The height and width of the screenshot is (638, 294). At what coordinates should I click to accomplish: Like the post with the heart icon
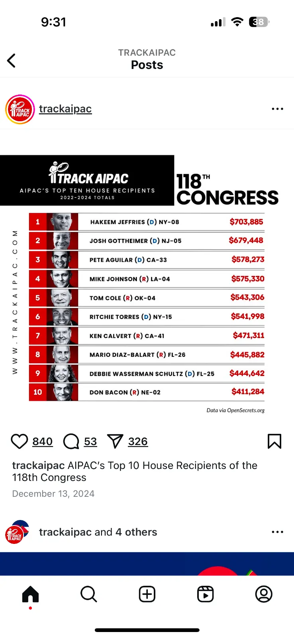point(19,441)
